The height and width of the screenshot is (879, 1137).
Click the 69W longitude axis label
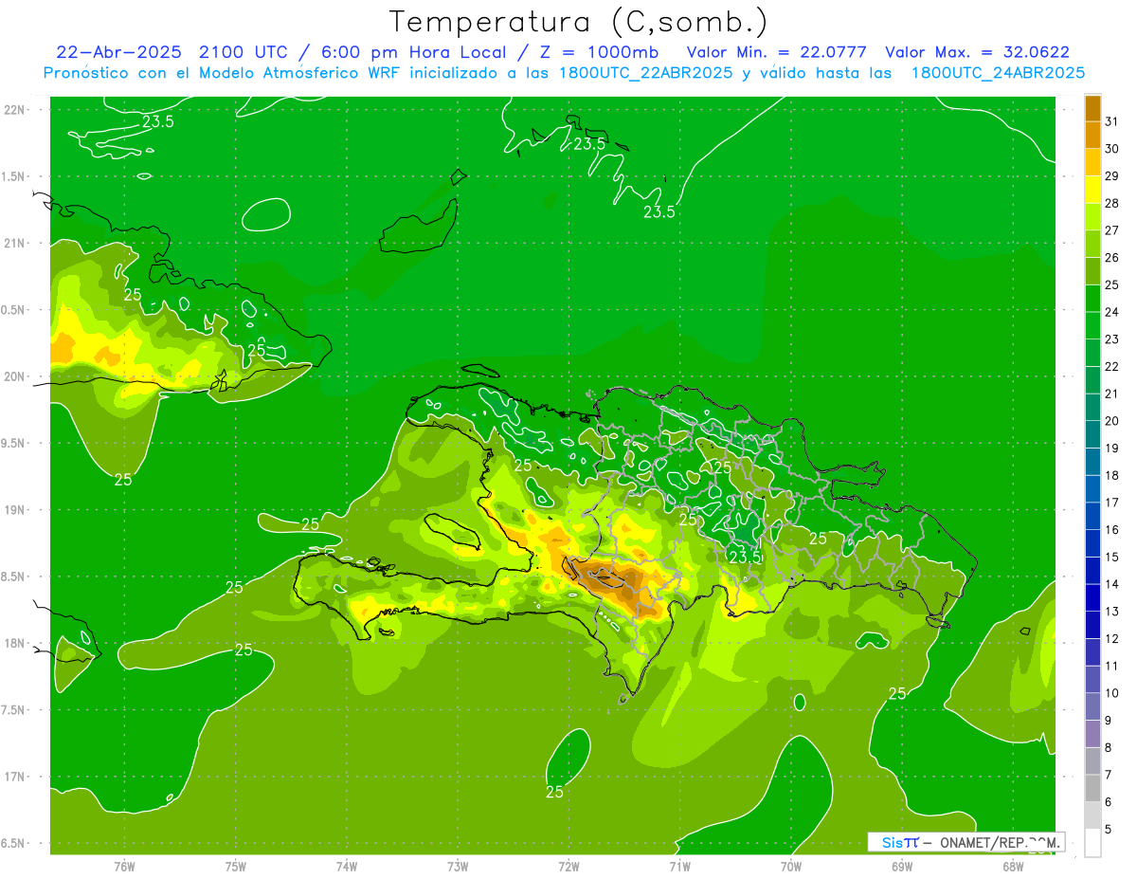(902, 867)
